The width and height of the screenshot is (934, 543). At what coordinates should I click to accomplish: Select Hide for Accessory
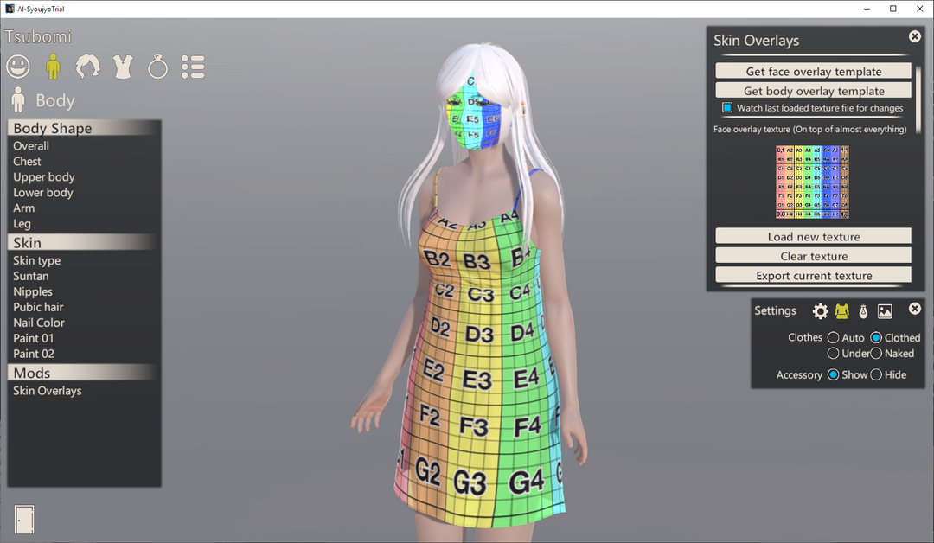coord(875,374)
